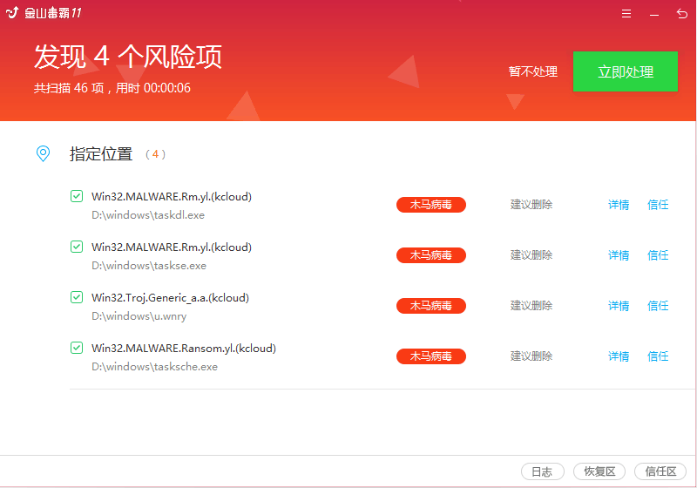Viewport: 697px width, 488px height.
Task: Click 信任 for taskse.exe
Action: [x=658, y=255]
